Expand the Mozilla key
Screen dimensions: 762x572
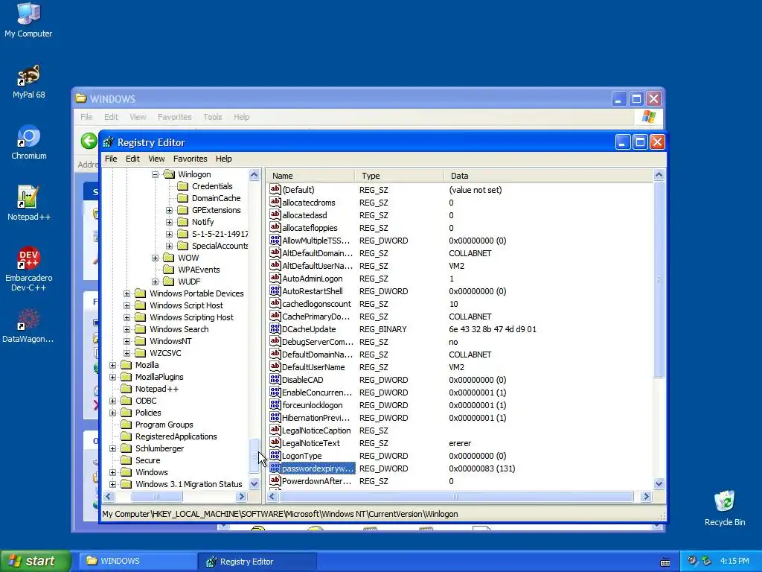coord(113,365)
